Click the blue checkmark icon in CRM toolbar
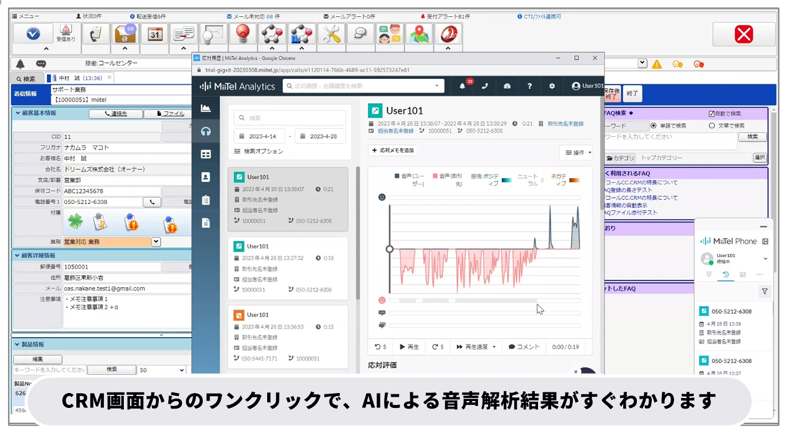The height and width of the screenshot is (433, 787). point(33,34)
